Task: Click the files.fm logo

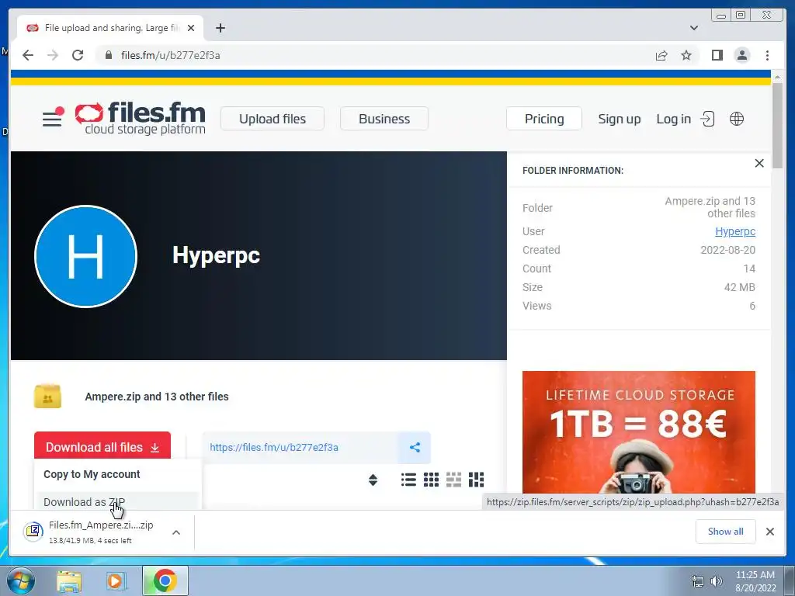Action: pos(141,119)
